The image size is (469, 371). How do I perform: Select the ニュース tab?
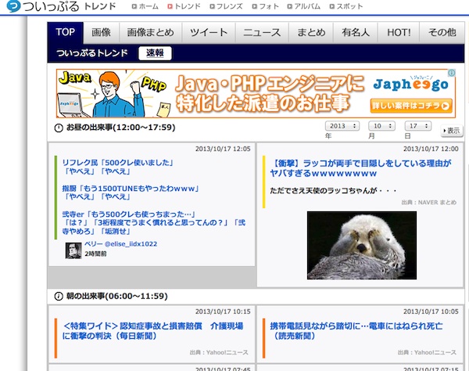pos(261,32)
